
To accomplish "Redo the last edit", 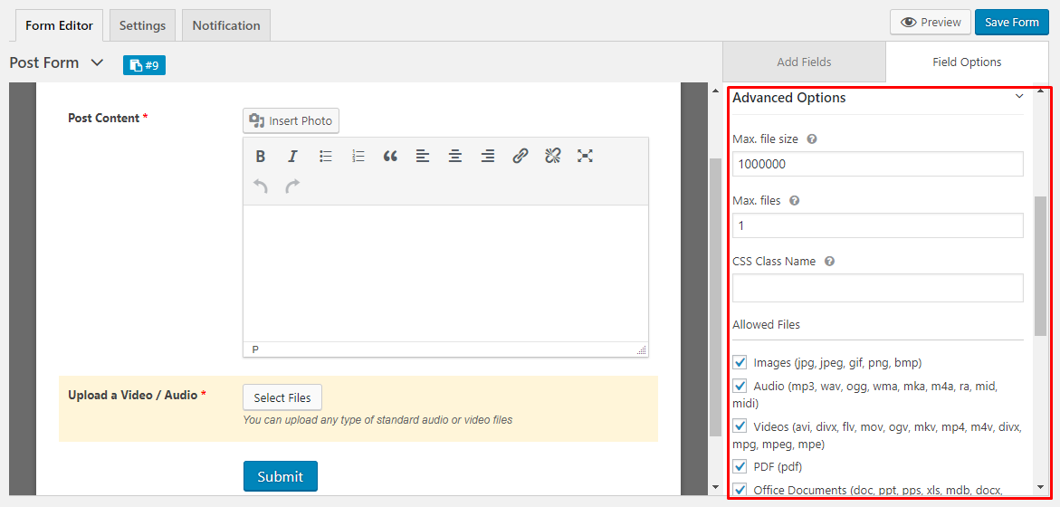I will [292, 187].
